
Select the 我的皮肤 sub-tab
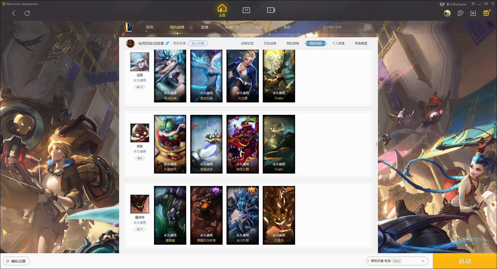click(316, 43)
